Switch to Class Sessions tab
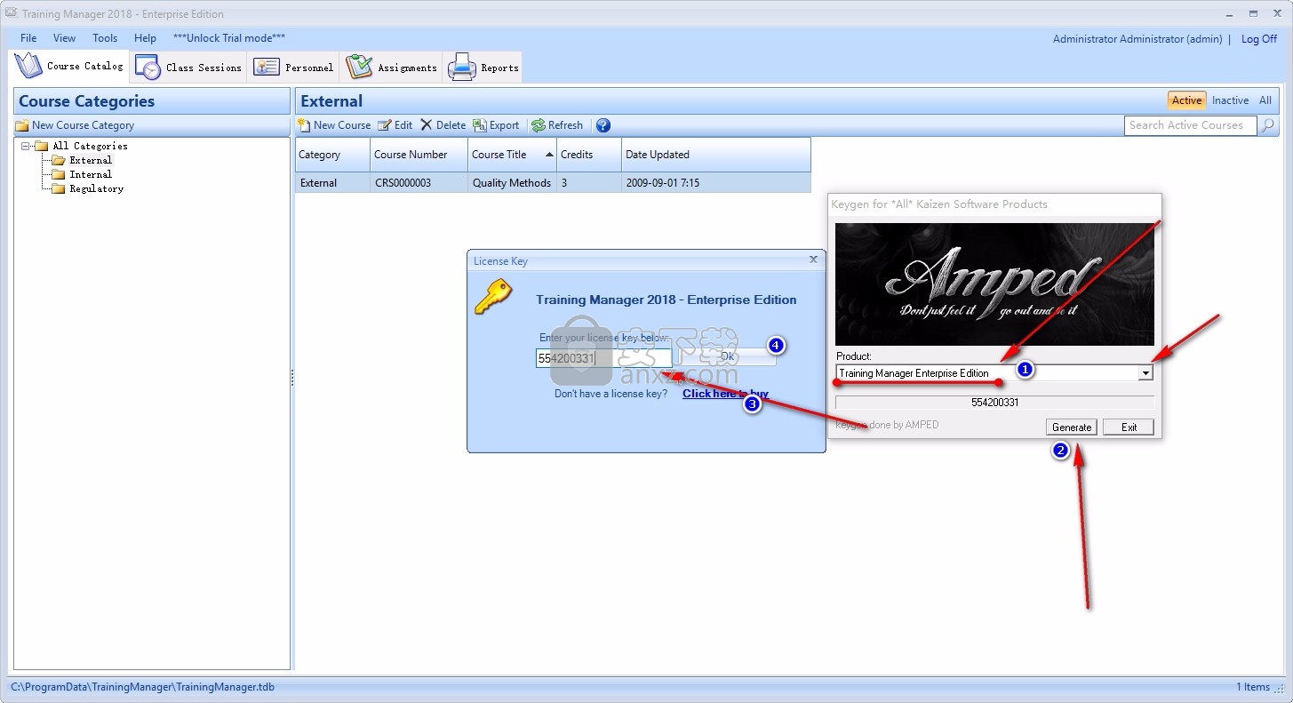 click(x=188, y=68)
